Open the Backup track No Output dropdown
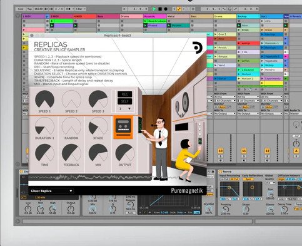302x246 pixels. click(248, 113)
